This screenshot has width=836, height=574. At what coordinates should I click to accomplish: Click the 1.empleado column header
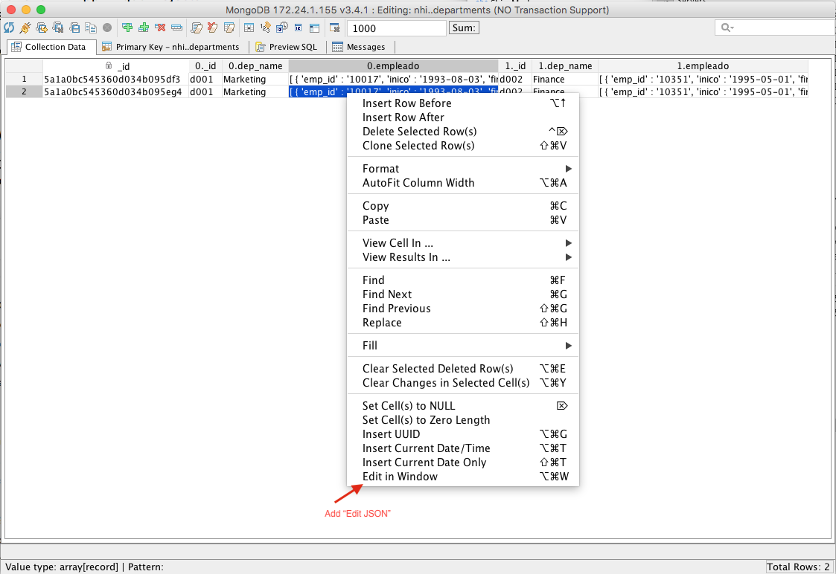[703, 66]
